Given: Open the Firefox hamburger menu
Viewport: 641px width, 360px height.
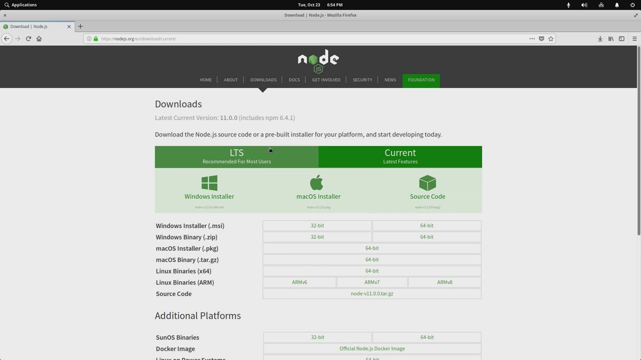Looking at the screenshot, I should pos(634,38).
